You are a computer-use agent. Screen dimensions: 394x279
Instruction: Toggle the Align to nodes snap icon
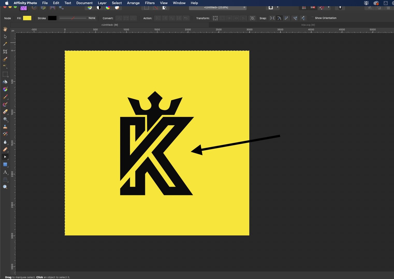pos(272,18)
